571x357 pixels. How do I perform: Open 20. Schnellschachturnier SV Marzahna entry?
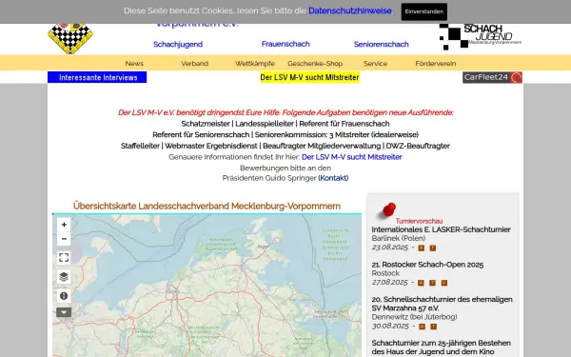point(443,304)
